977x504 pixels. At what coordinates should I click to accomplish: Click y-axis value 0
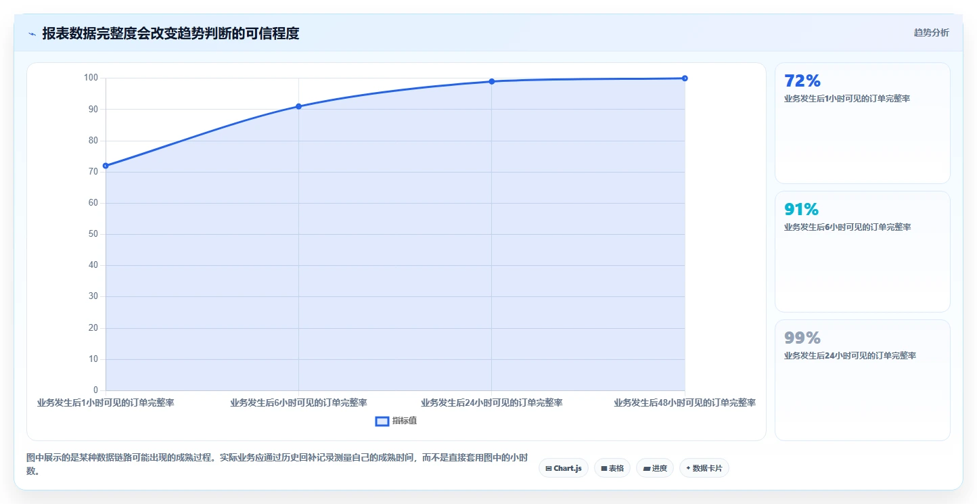point(96,390)
